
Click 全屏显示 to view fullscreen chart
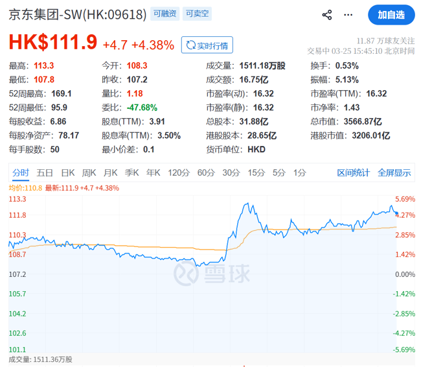click(394, 172)
